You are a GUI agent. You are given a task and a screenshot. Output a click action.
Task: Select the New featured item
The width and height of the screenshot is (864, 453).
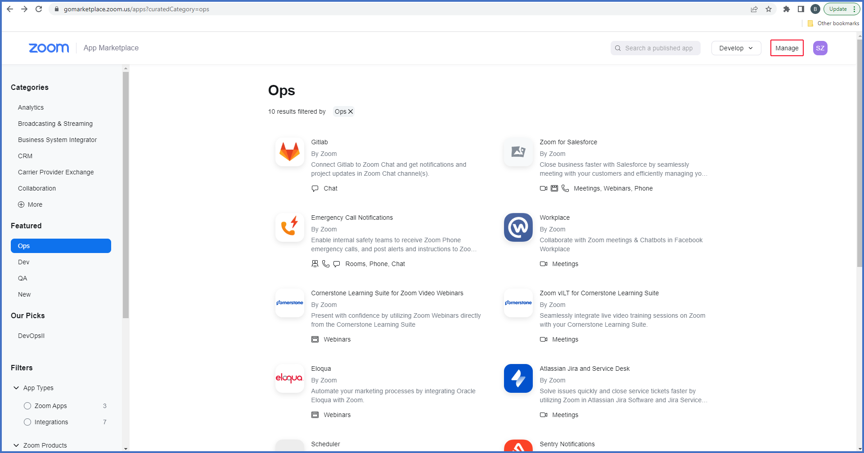[x=24, y=294]
